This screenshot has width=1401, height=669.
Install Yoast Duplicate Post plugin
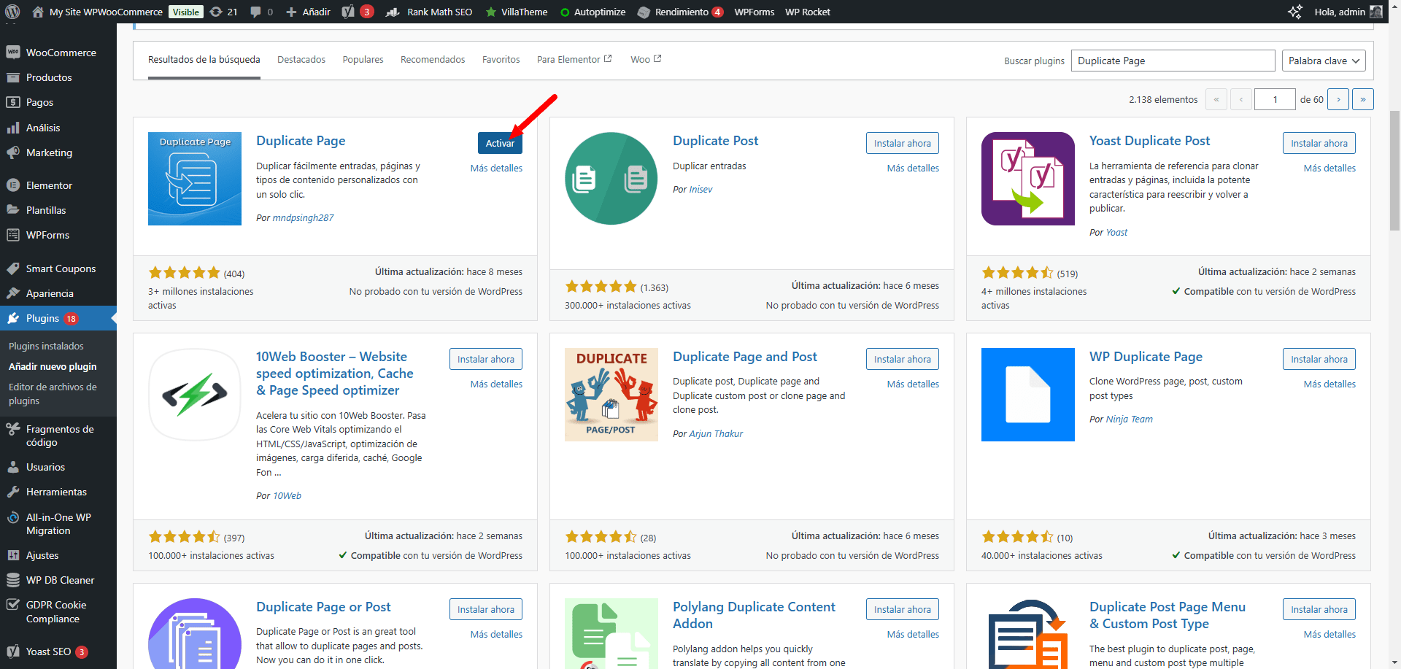(x=1319, y=143)
